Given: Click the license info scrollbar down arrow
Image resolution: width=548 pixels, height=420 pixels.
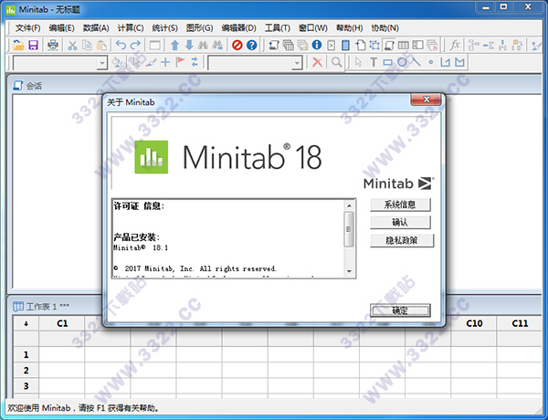Looking at the screenshot, I should [x=348, y=270].
